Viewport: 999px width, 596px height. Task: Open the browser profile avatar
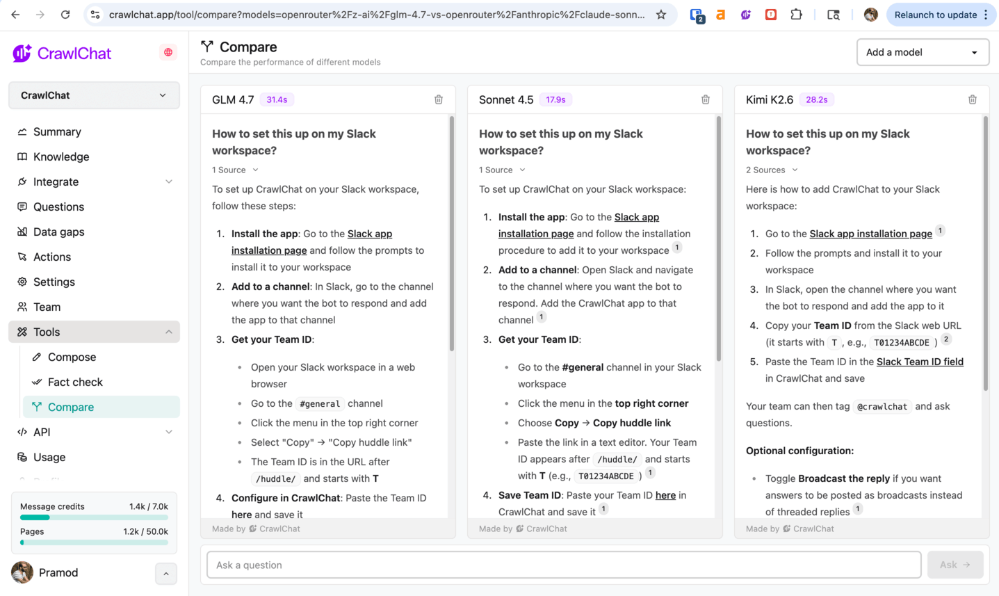870,15
